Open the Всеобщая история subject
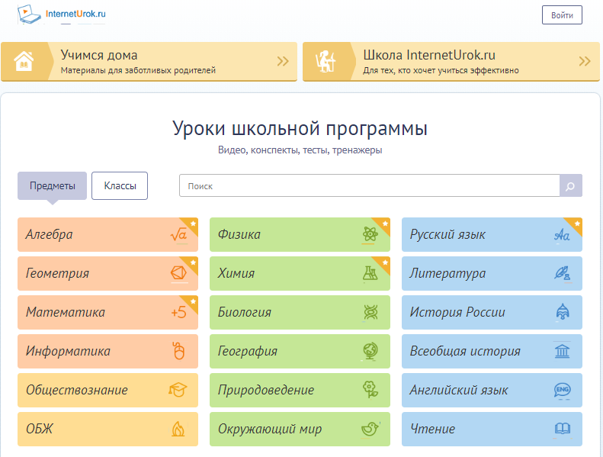The image size is (603, 457). pyautogui.click(x=492, y=351)
